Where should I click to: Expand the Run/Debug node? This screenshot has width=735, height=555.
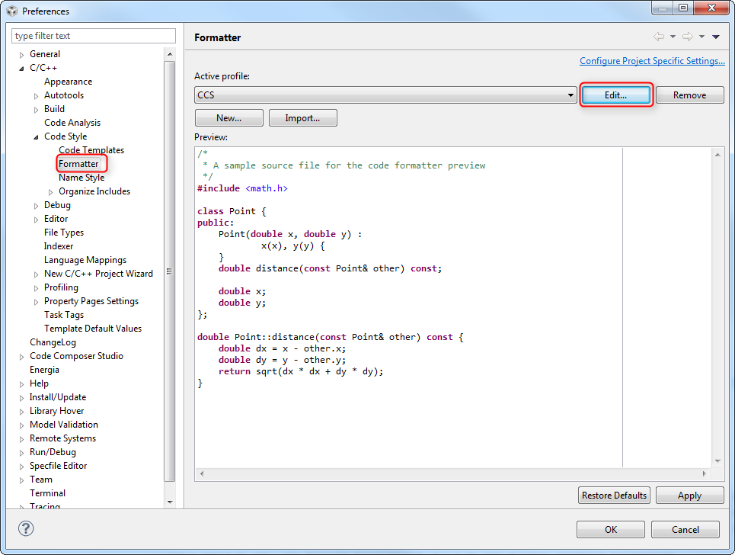pos(21,453)
